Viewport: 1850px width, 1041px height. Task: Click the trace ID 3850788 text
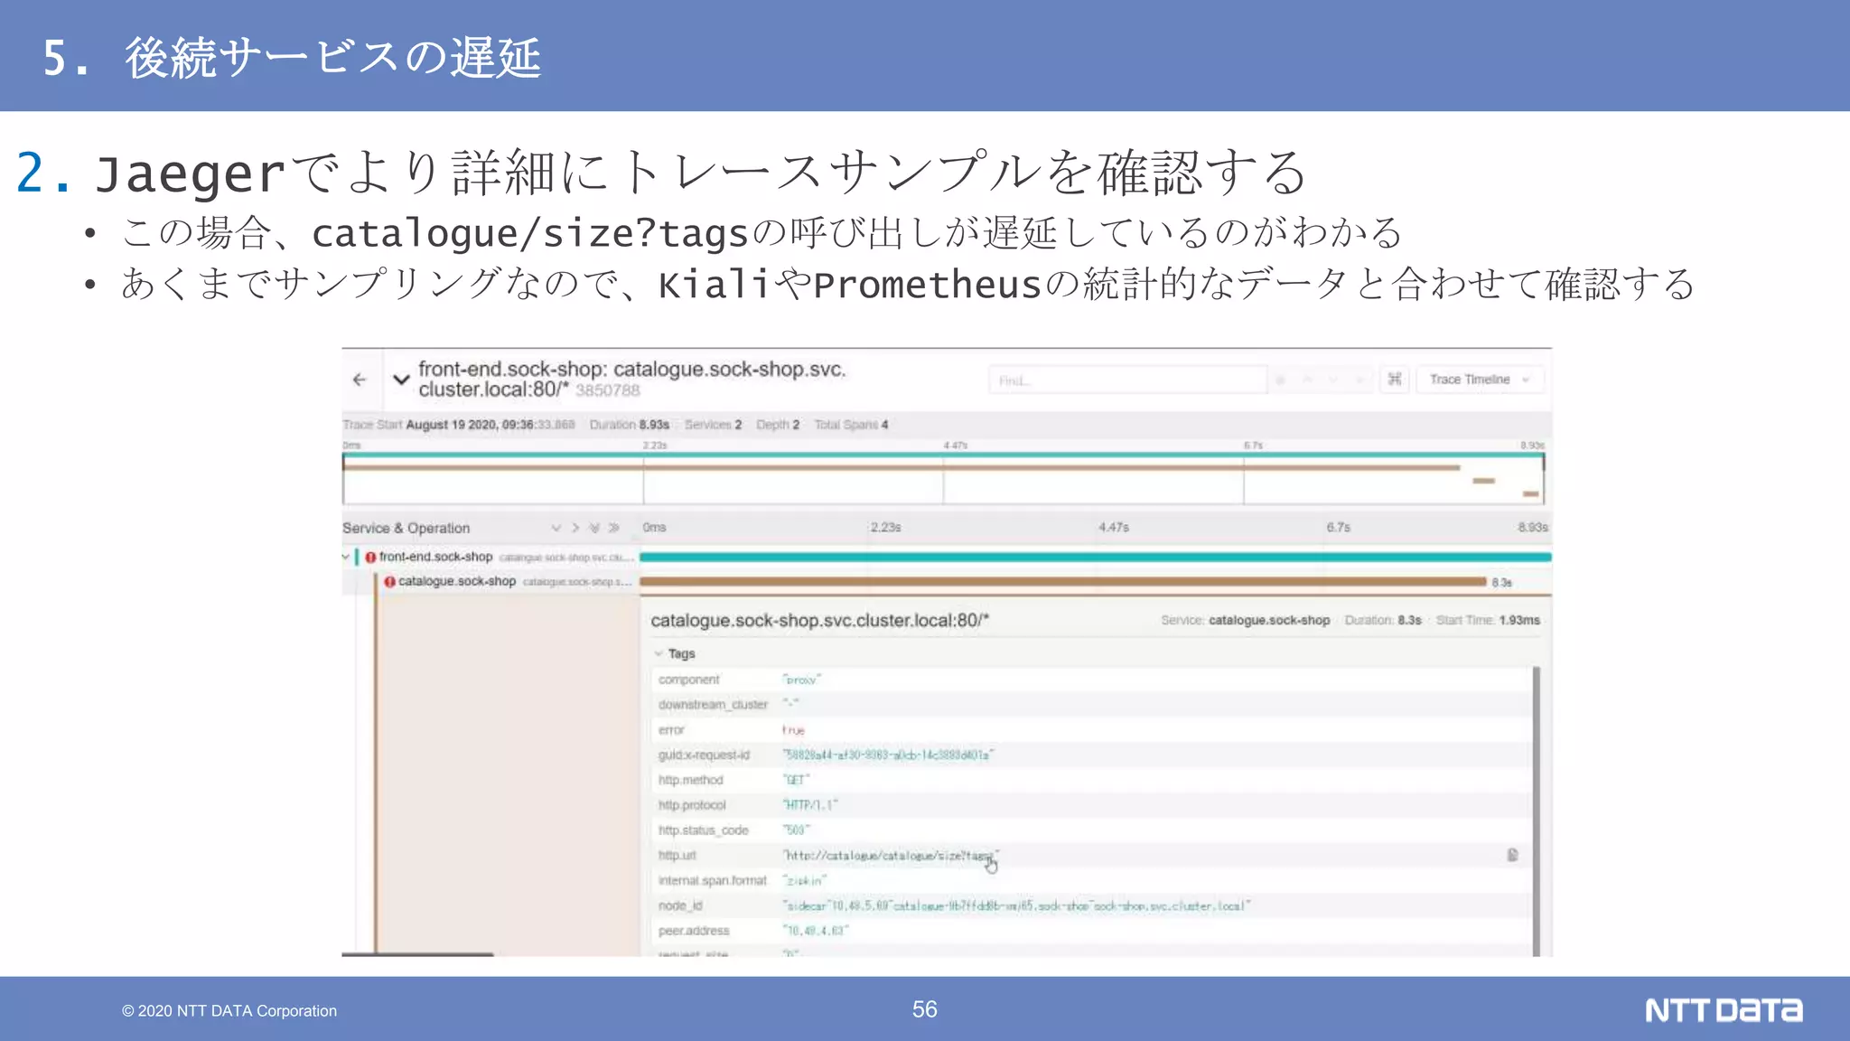(x=608, y=390)
